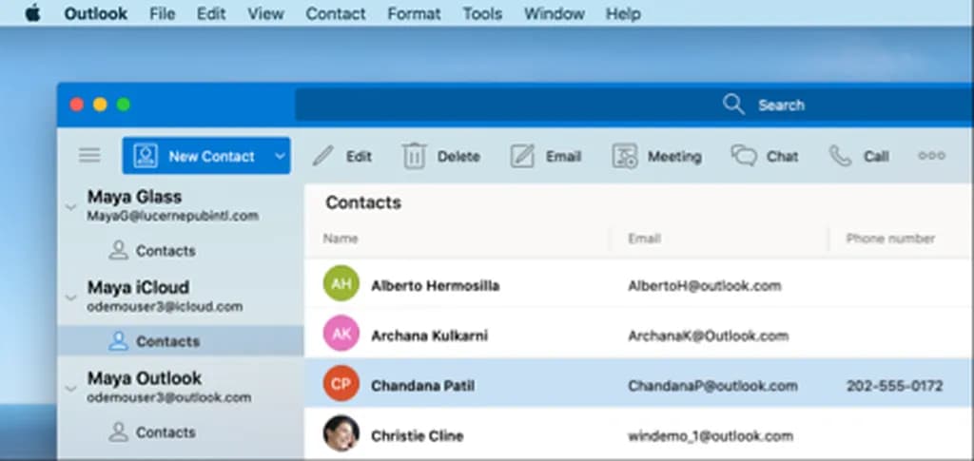The width and height of the screenshot is (974, 461).
Task: Click into the Search field
Action: 780,106
